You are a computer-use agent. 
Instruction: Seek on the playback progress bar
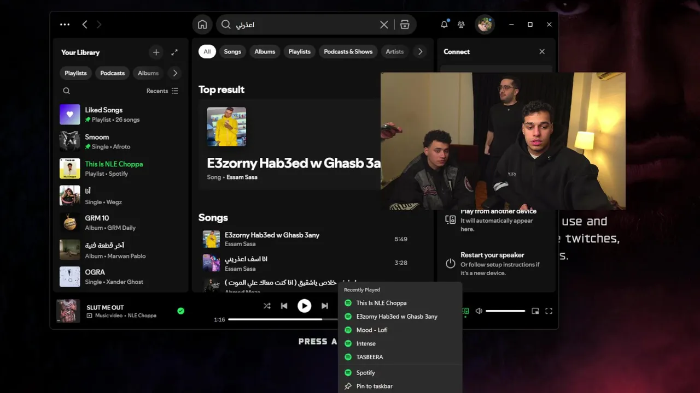pos(283,319)
